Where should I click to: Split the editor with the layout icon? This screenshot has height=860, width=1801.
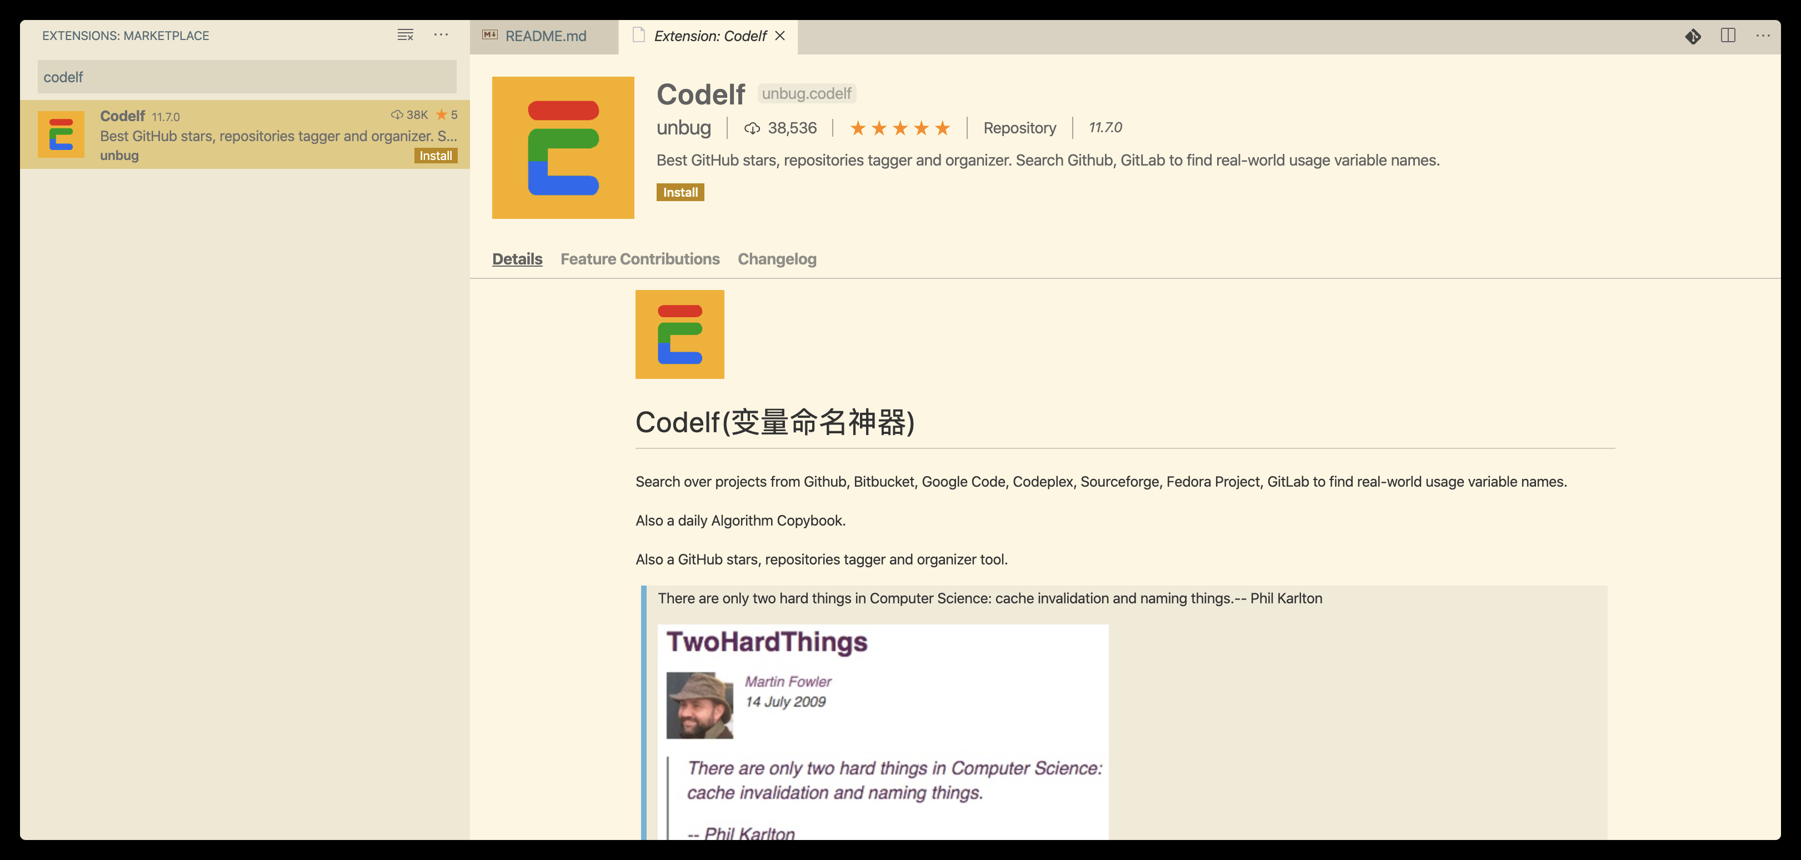coord(1728,36)
